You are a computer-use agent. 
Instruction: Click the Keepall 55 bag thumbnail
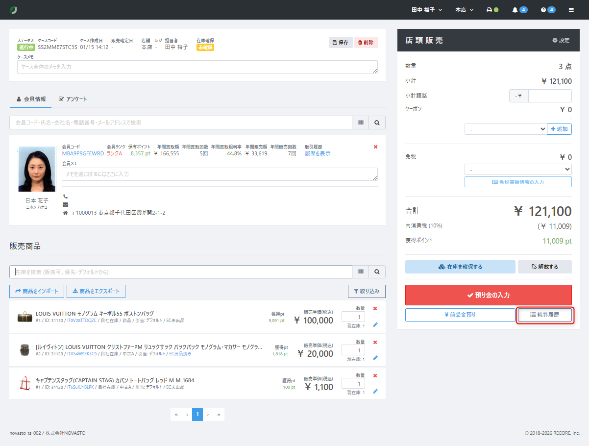click(25, 317)
